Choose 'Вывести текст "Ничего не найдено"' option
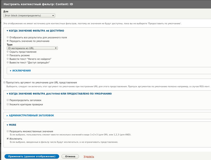 8,59
